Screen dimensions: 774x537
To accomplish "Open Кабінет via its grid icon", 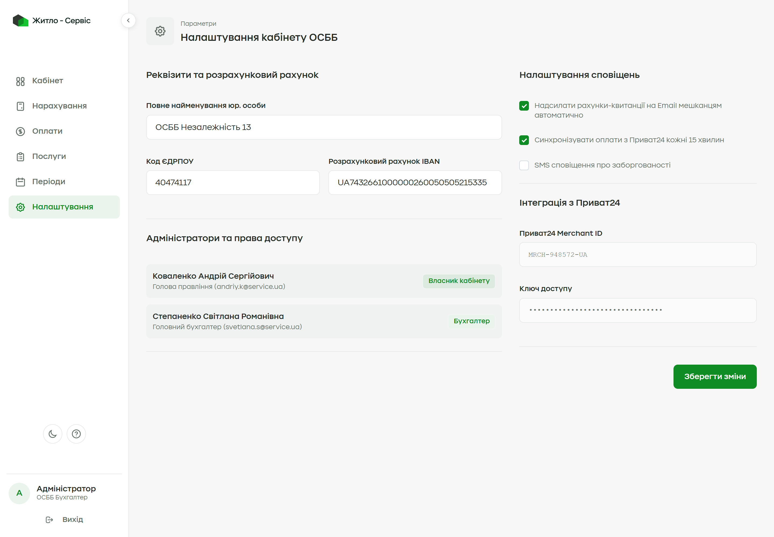I will pyautogui.click(x=20, y=81).
